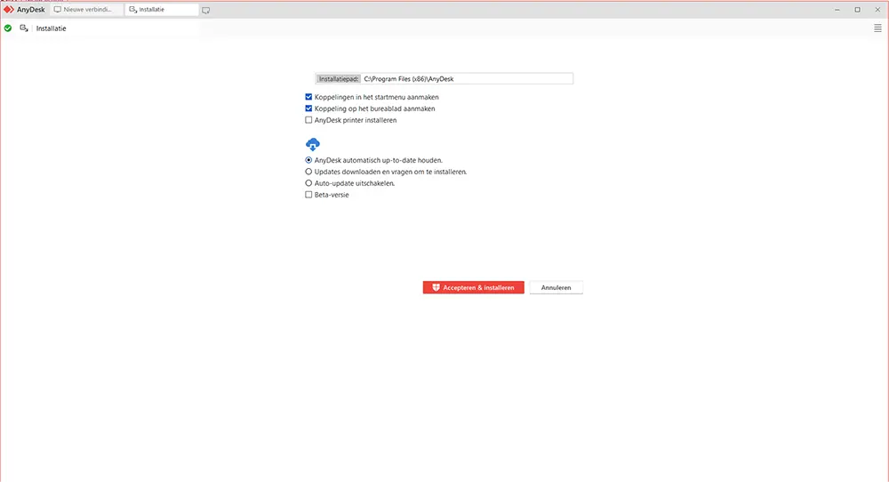This screenshot has height=482, width=889.
Task: Select Auto-update uitschakelen option
Action: [x=308, y=183]
